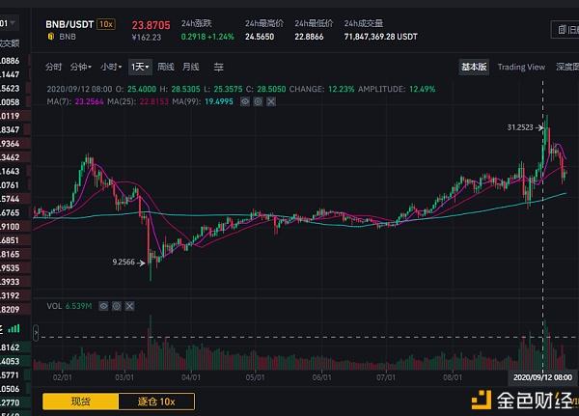Switch to 深度图 depth chart tab
The image size is (579, 416).
[567, 67]
